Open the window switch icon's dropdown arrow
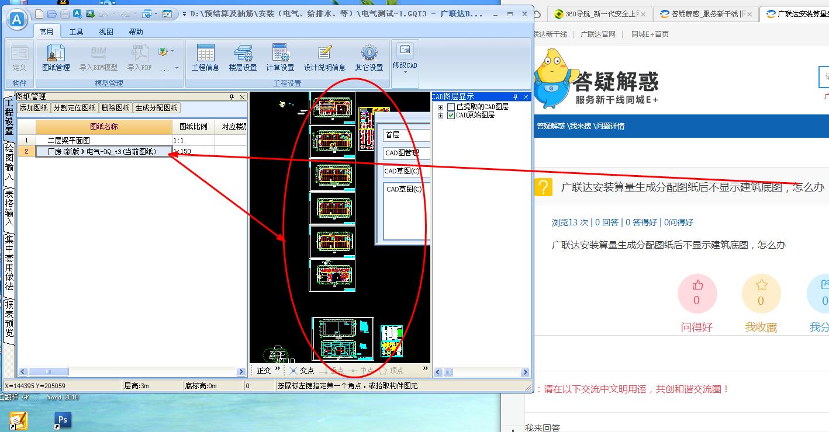 156,14
